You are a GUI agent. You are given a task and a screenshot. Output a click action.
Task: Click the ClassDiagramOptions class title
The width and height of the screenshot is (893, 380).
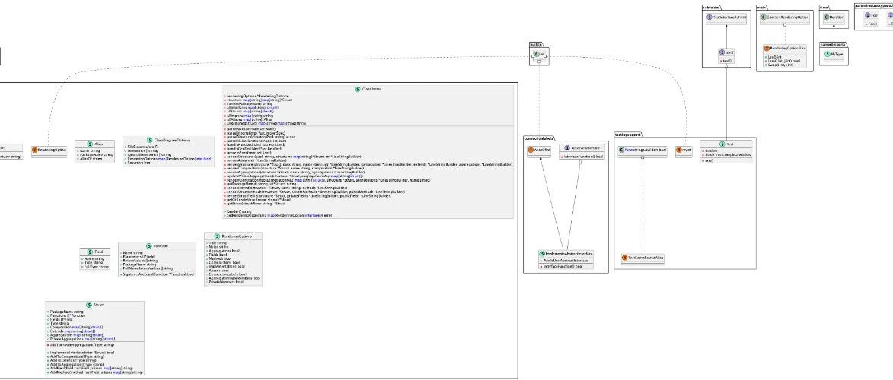click(171, 139)
